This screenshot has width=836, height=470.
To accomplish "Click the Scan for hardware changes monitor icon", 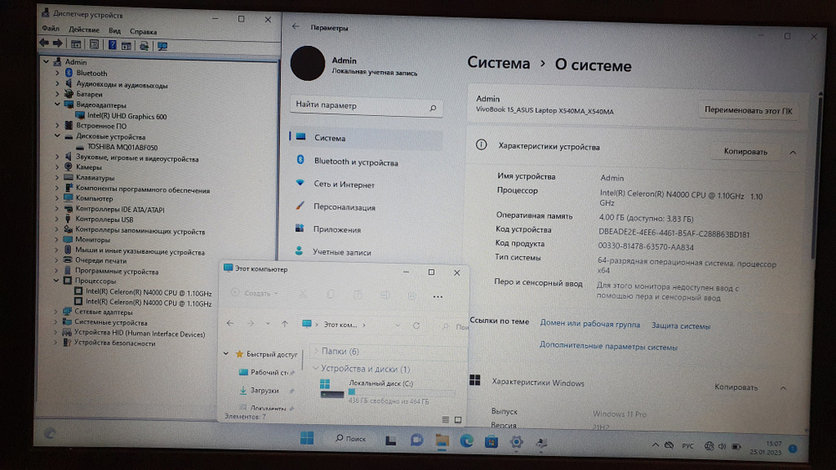I will (x=163, y=46).
